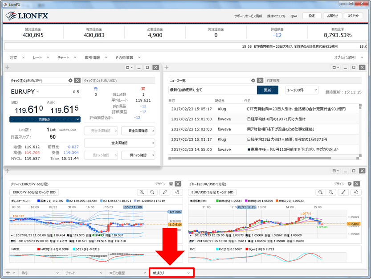Select the 本日の履歴 bottom tab
The width and height of the screenshot is (371, 279).
coord(127,273)
